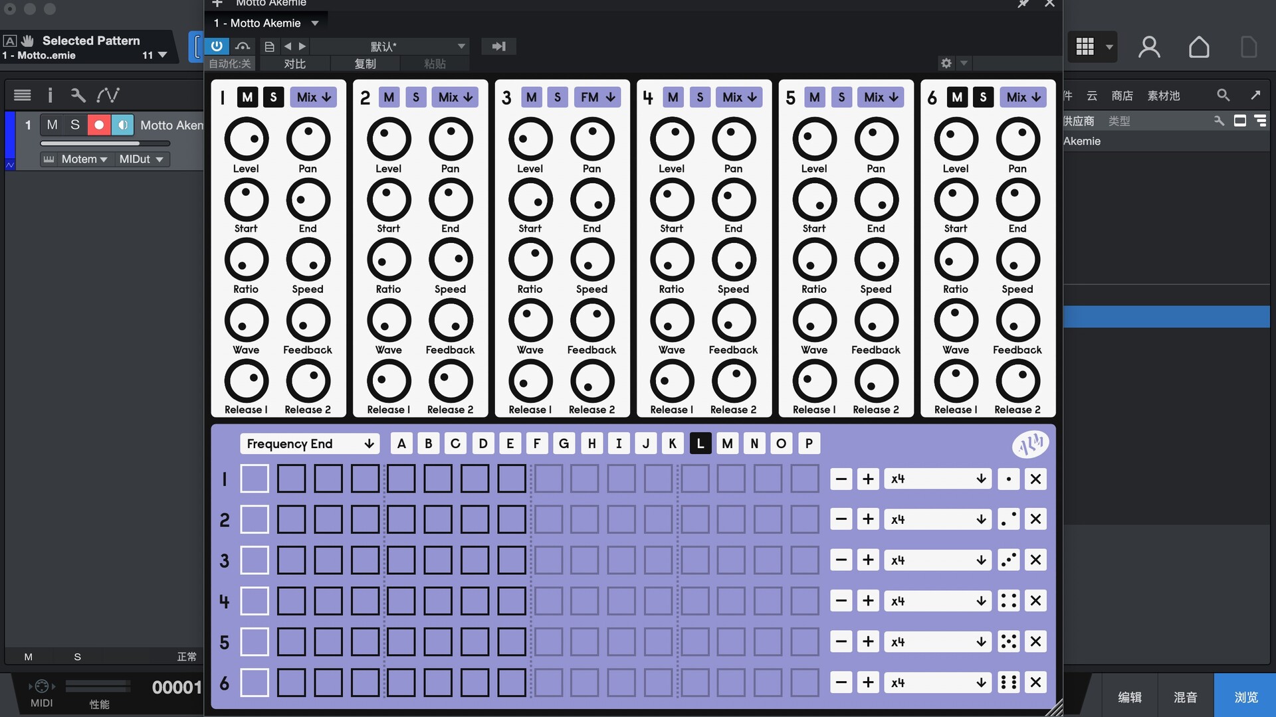This screenshot has height=717, width=1276.
Task: Expand the x4 multiplier dropdown for row 1
Action: (x=937, y=479)
